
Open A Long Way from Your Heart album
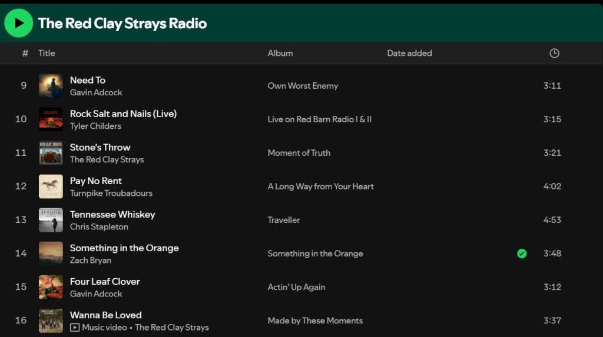[321, 186]
